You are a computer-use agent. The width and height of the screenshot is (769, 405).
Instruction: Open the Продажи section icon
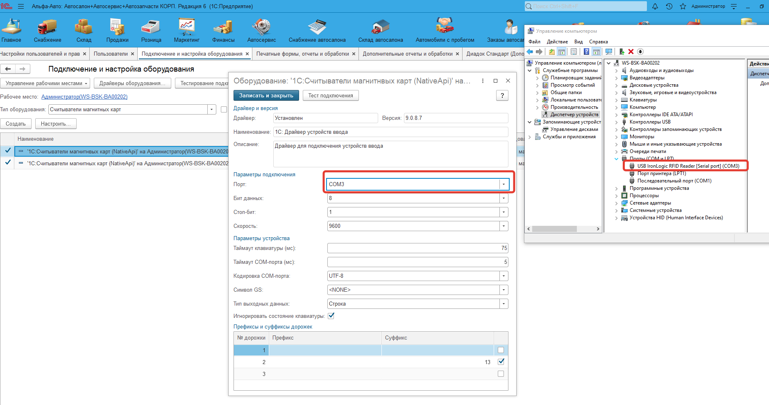click(117, 27)
